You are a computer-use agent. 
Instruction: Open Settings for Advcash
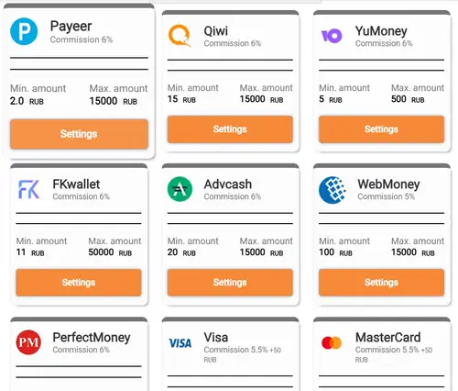(x=230, y=283)
